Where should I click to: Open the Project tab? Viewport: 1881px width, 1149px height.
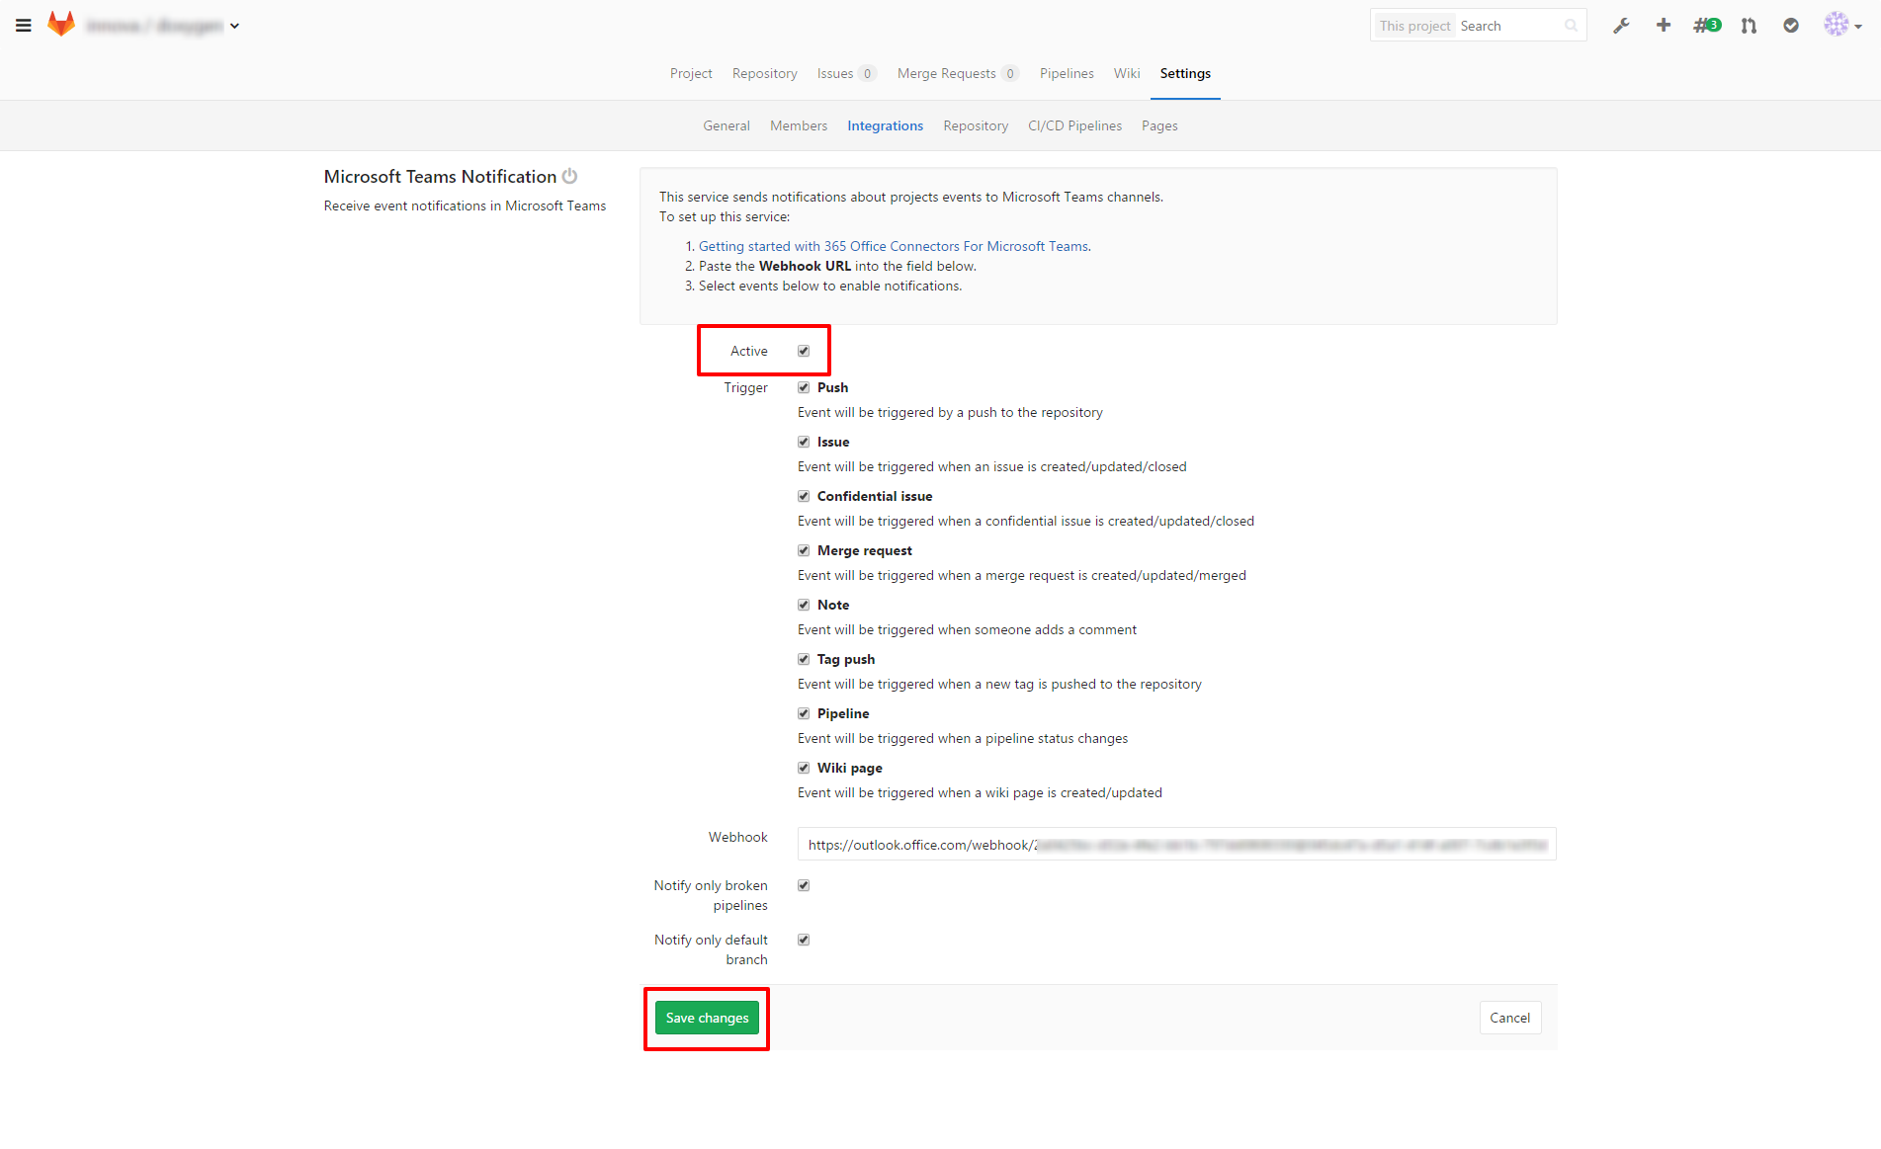coord(691,73)
